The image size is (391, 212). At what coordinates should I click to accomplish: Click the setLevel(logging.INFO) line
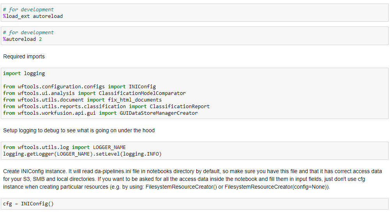click(82, 154)
